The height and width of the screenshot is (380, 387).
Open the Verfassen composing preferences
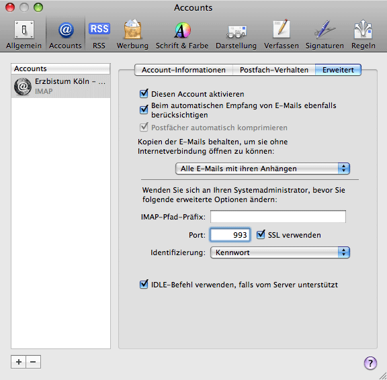282,34
